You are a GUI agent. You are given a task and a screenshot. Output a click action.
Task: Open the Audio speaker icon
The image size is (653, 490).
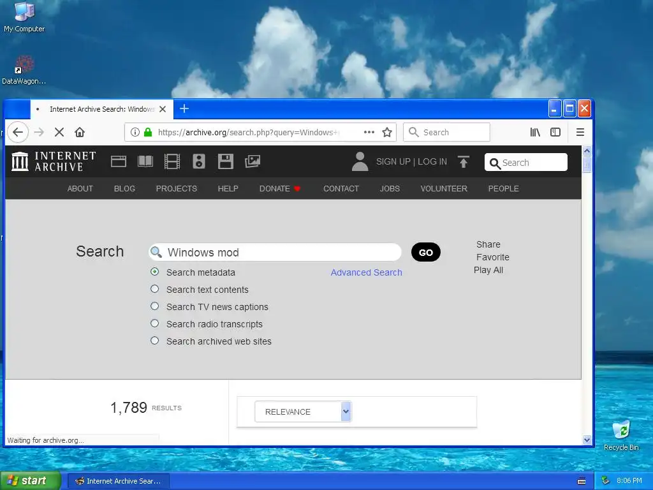pos(199,161)
